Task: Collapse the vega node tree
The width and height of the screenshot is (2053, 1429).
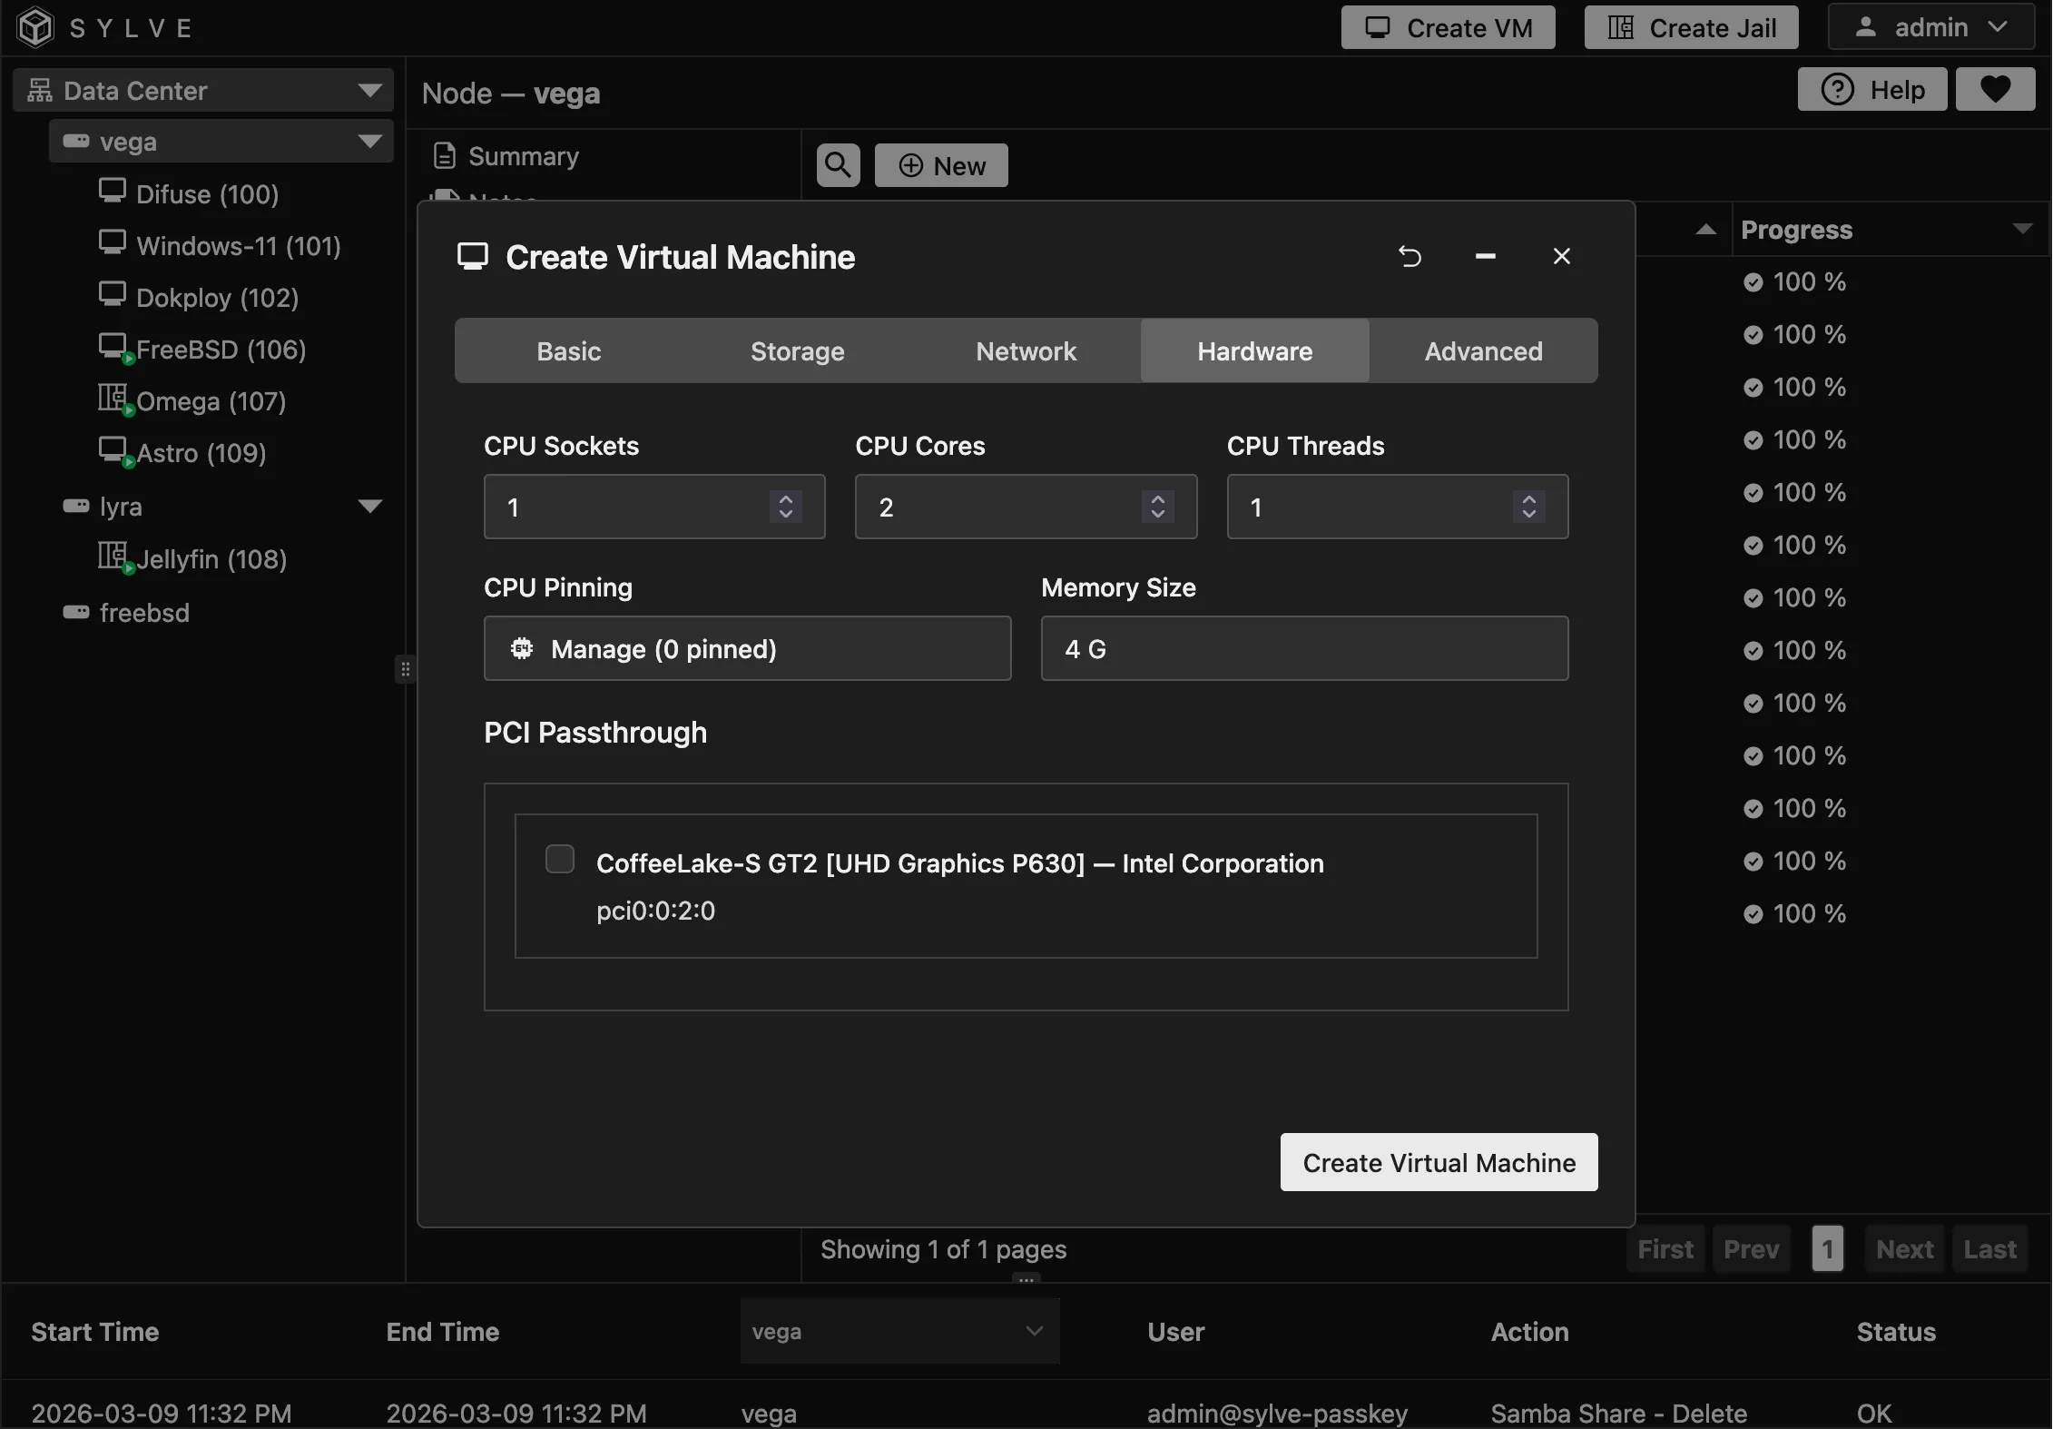Action: tap(369, 142)
